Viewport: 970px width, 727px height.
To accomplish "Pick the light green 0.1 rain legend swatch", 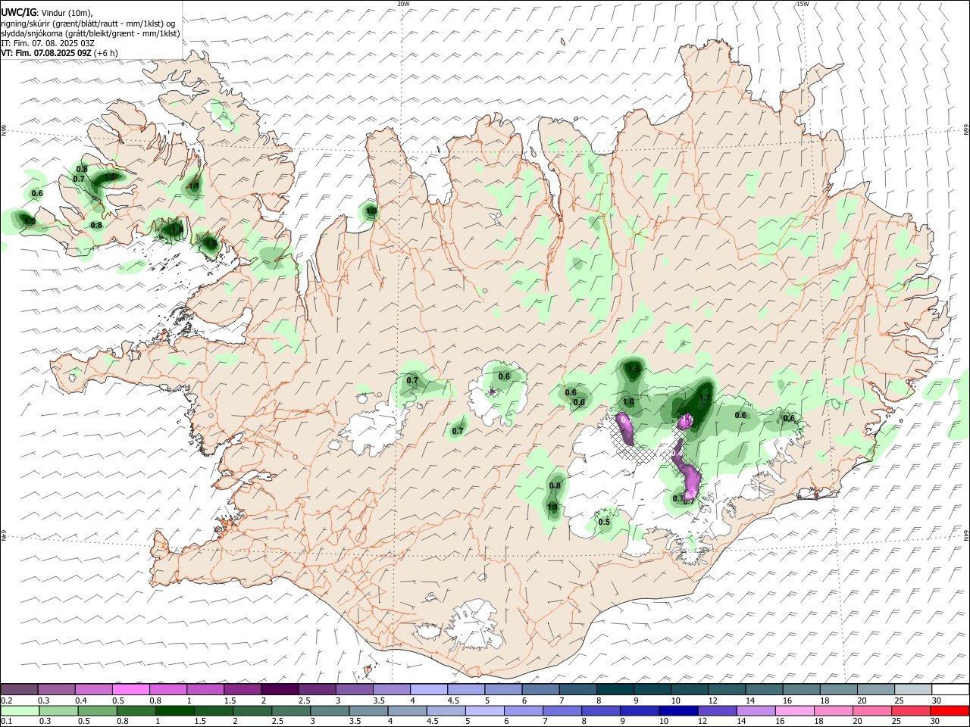I will coord(20,710).
